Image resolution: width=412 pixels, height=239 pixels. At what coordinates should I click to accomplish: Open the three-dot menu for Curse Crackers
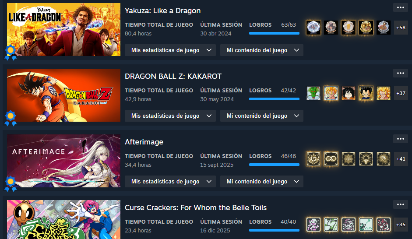401,204
